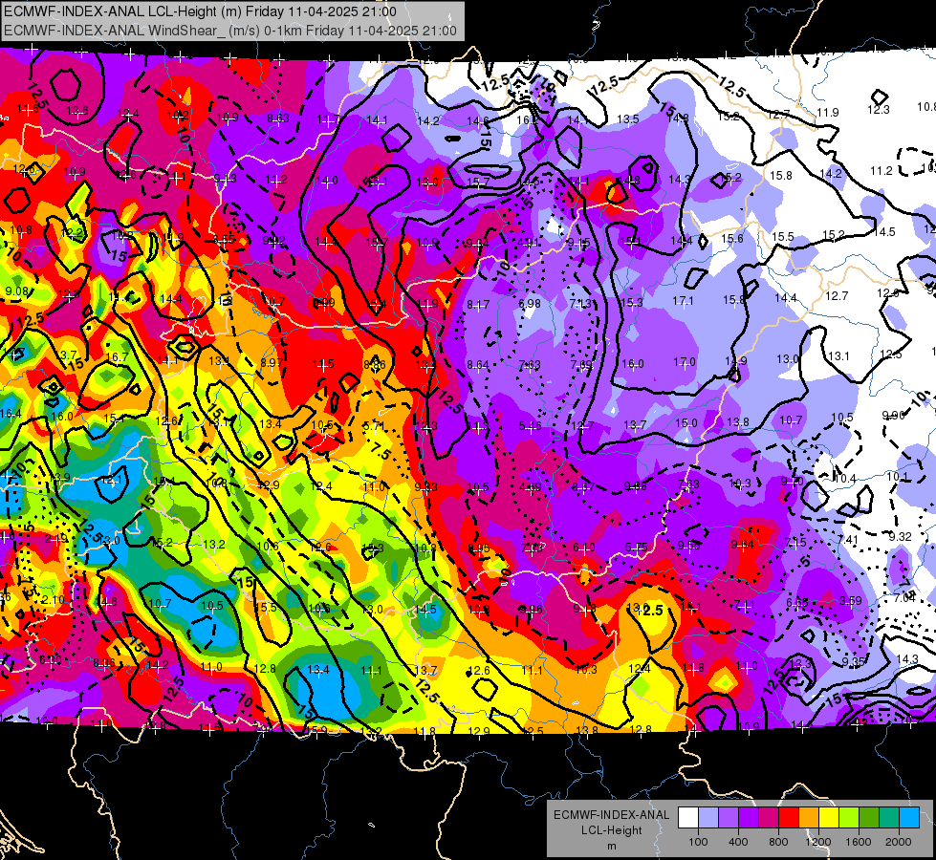Click the white swatch in the LCL-Height legend
This screenshot has height=860, width=936.
click(x=688, y=818)
